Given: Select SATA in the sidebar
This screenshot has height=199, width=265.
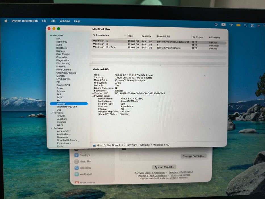Looking at the screenshot, I should pyautogui.click(x=59, y=98).
